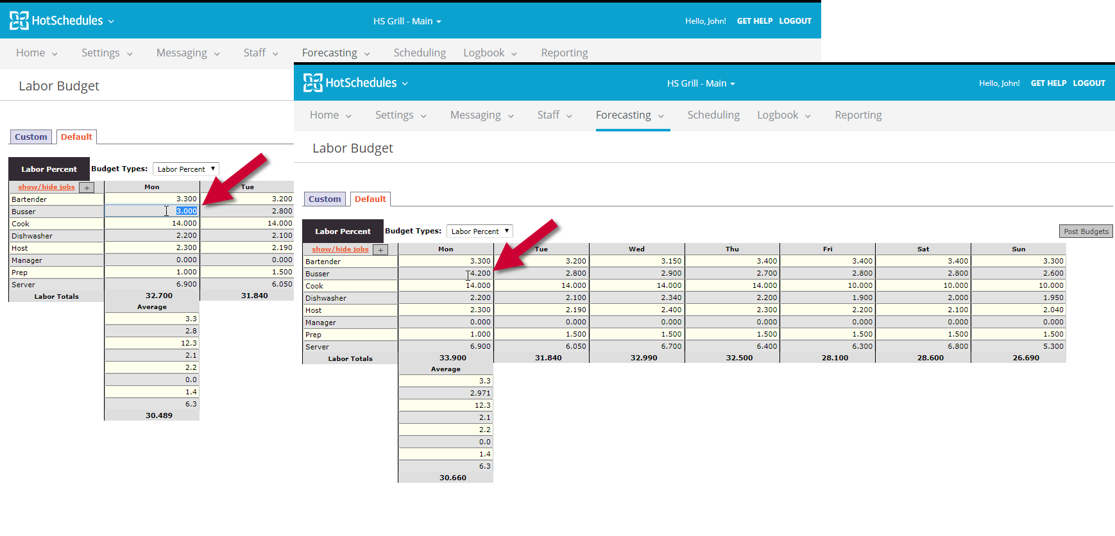Select Cook Friday cell in the front window
Viewport: 1115px width, 536px height.
(828, 286)
